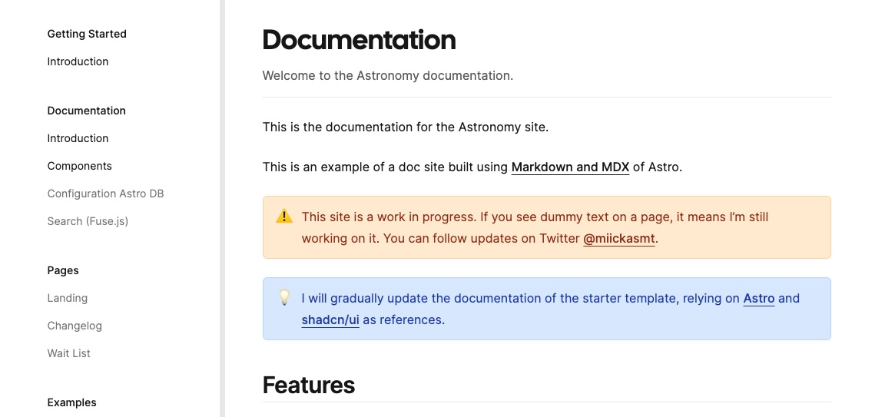Click the Features section heading
Screen dimensions: 895x417
pyautogui.click(x=309, y=385)
